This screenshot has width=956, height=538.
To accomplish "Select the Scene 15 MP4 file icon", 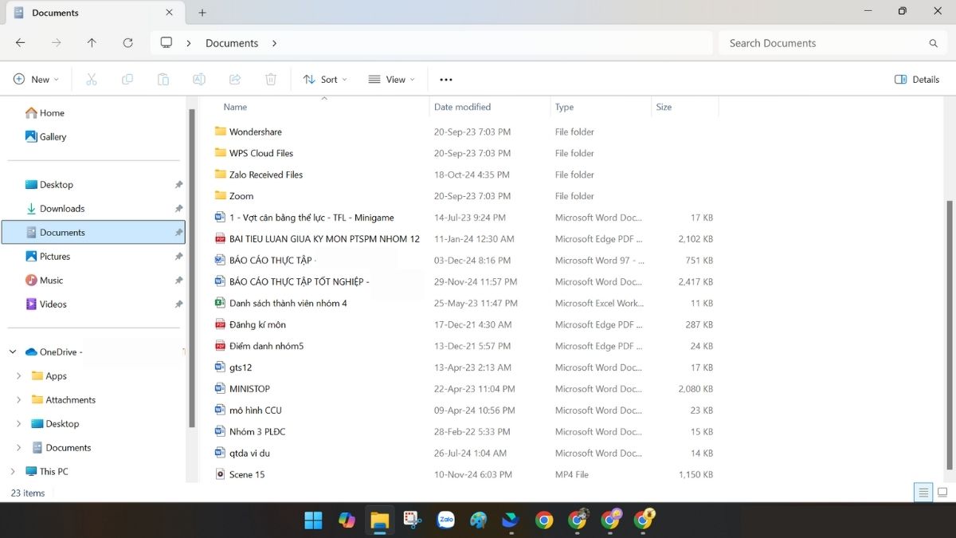I will [221, 474].
